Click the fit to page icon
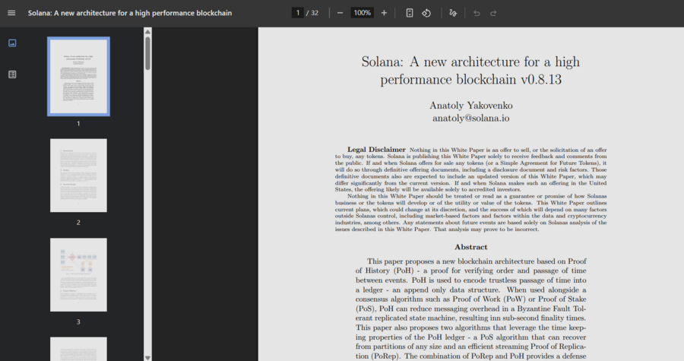 pos(409,13)
